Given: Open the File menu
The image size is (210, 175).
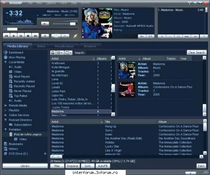Looking at the screenshot, I should (x=30, y=3).
